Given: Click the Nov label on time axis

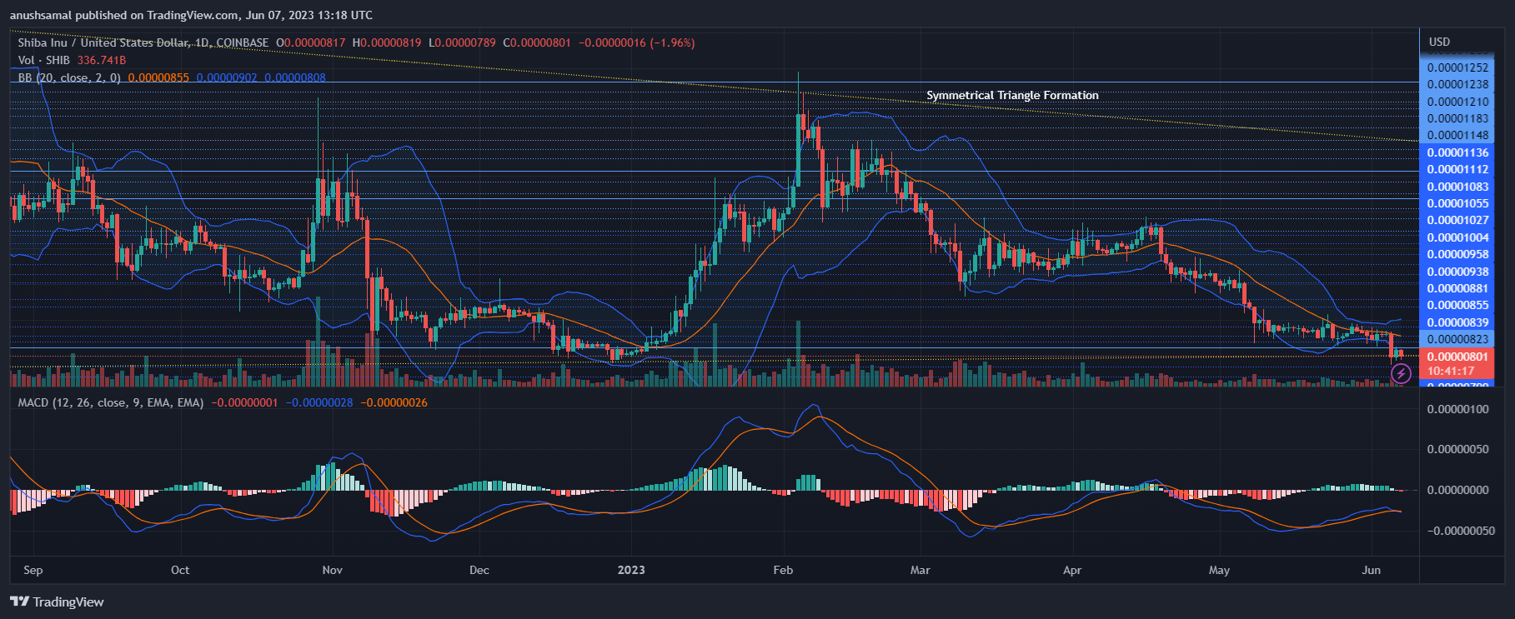Looking at the screenshot, I should click(332, 570).
